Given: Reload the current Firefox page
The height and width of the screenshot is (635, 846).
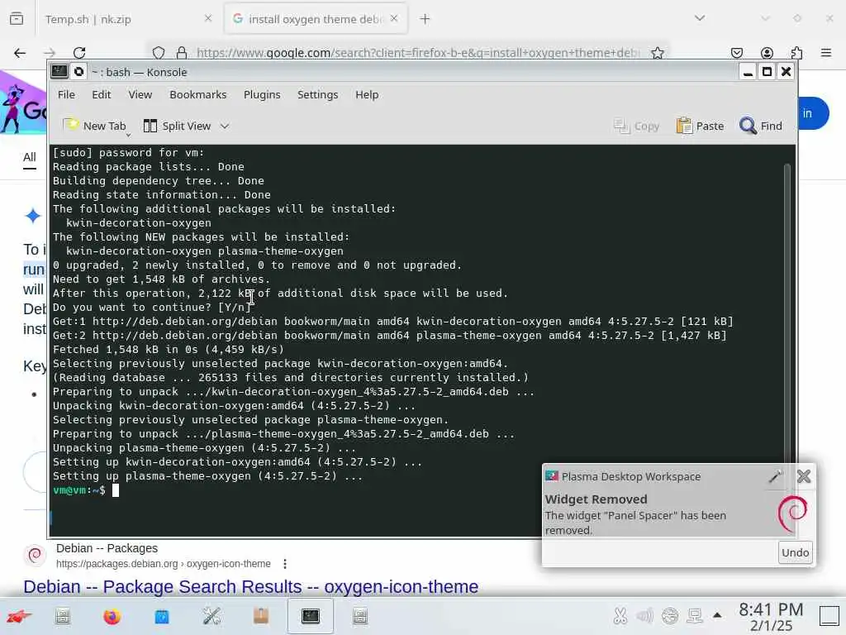Looking at the screenshot, I should (79, 53).
